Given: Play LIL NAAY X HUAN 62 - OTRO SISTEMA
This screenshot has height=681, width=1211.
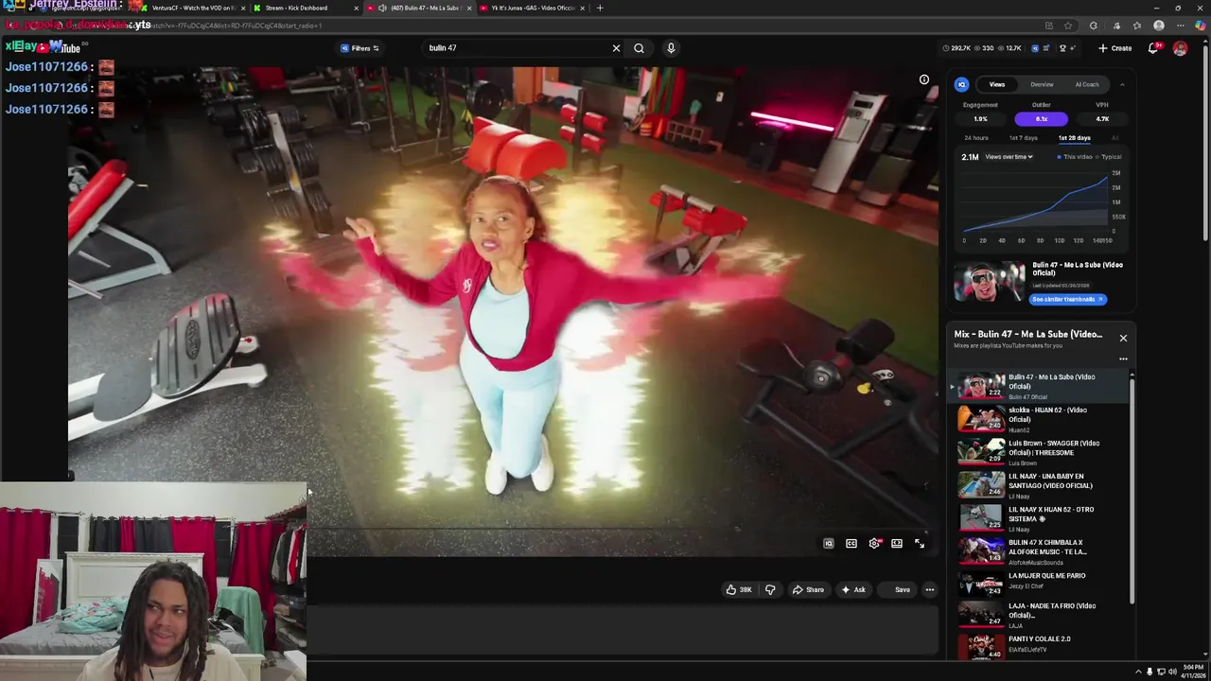Looking at the screenshot, I should tap(1040, 518).
